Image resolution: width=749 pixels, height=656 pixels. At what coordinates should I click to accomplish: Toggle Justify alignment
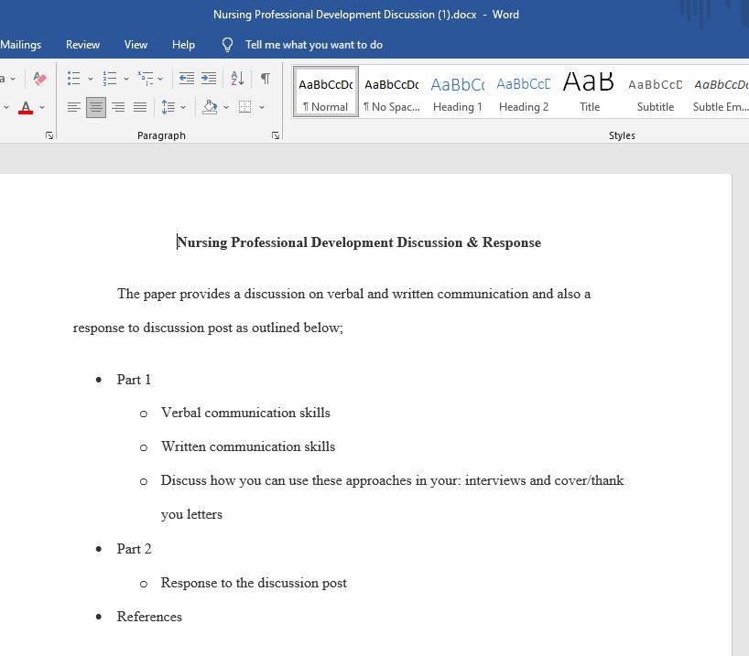[x=140, y=107]
